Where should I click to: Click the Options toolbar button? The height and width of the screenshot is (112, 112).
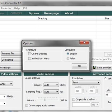coord(34,13)
